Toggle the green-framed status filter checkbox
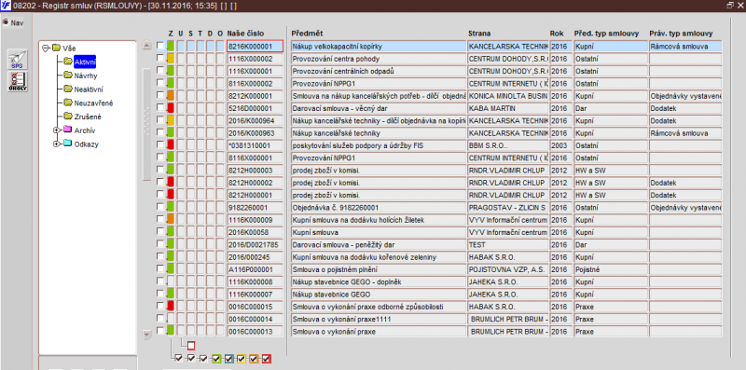This screenshot has height=370, width=746. coord(216,359)
